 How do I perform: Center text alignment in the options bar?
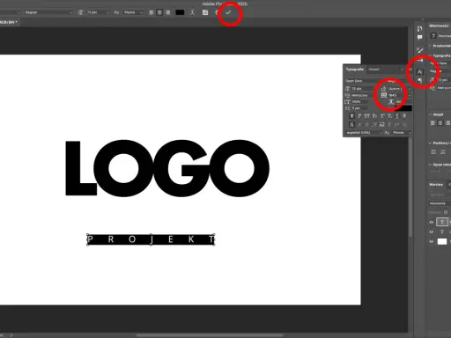159,12
